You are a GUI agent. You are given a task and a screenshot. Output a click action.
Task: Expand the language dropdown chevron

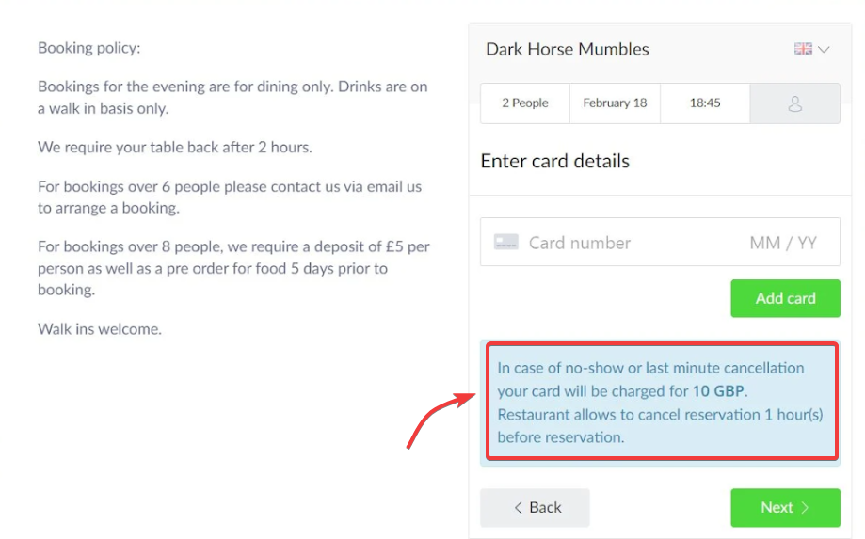(824, 49)
